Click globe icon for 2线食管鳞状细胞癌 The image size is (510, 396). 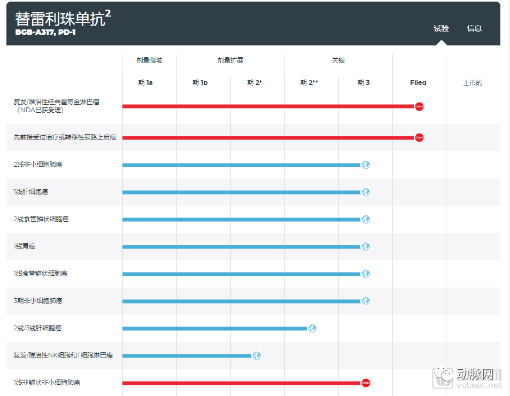[x=366, y=220]
